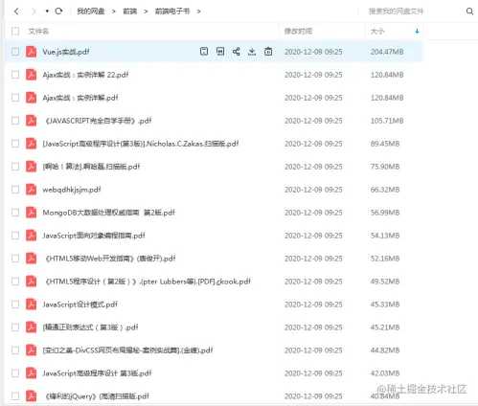Click PDF icon of HTML5移动Web开发指南
478x406 pixels.
click(x=31, y=259)
